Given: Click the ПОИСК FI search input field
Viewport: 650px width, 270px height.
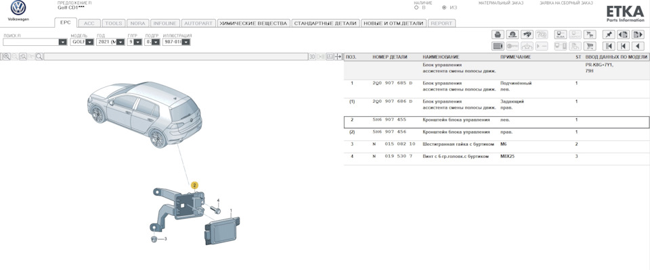Looking at the screenshot, I should pyautogui.click(x=31, y=42).
